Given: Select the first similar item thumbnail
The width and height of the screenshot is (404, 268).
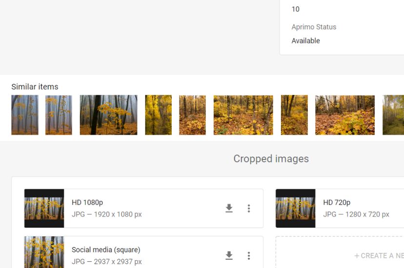Looking at the screenshot, I should (x=25, y=115).
